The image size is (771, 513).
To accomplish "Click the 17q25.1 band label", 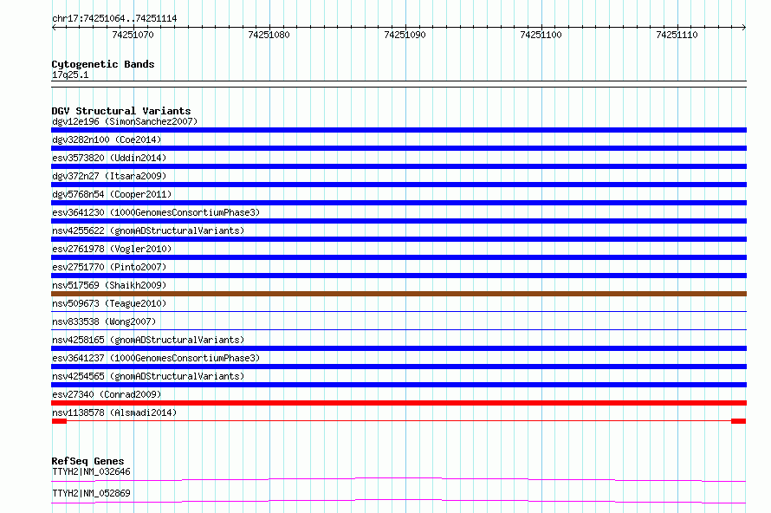I will click(70, 75).
